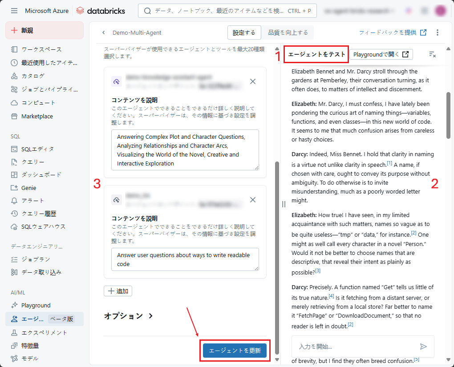This screenshot has width=454, height=367.
Task: Switch to the 設定する tab
Action: (x=244, y=33)
